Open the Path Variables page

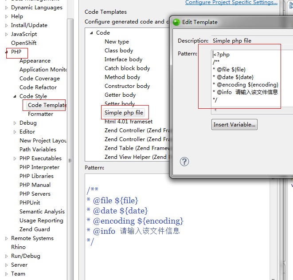point(38,149)
